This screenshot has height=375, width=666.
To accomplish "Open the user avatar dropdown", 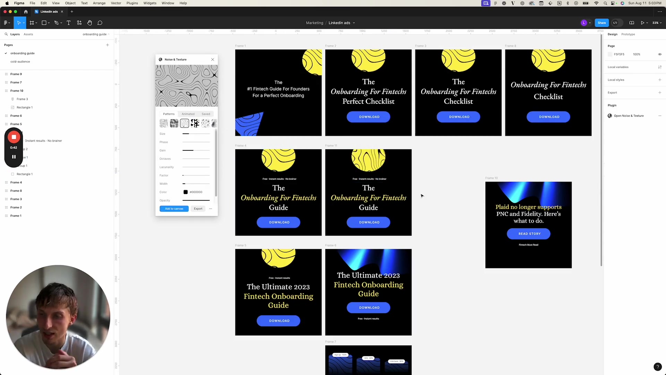I will coord(590,23).
